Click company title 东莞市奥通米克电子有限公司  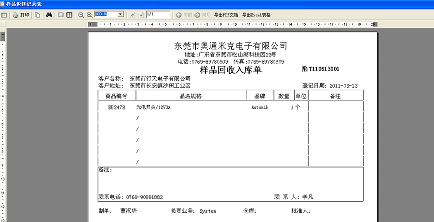231,45
